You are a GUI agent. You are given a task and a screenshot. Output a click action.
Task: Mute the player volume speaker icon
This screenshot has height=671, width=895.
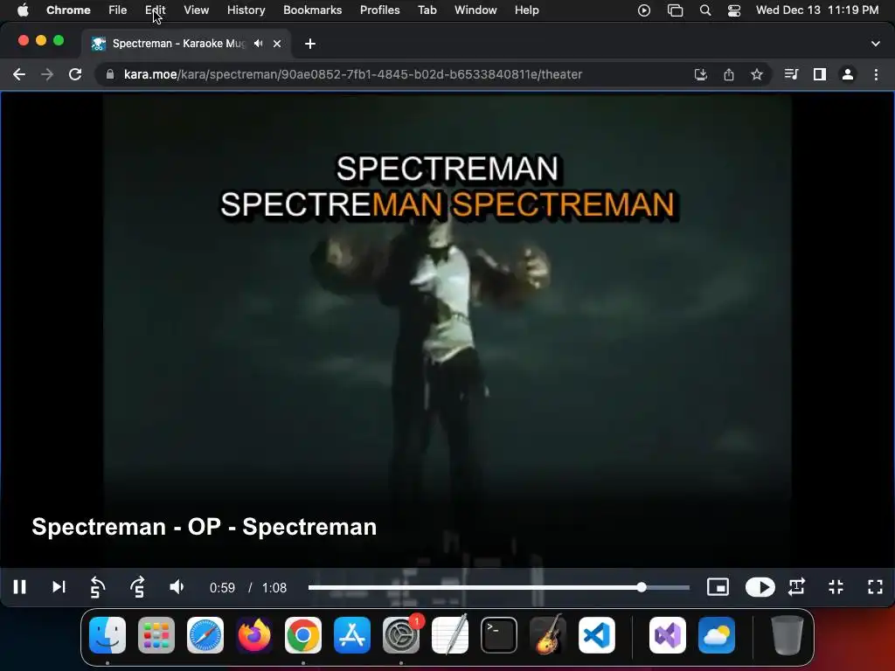[x=177, y=587]
